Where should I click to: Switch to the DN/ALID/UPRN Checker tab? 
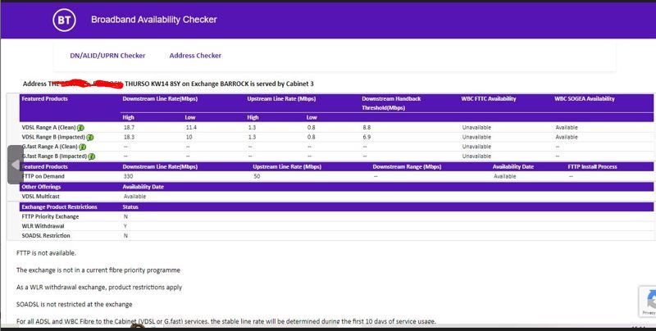click(107, 56)
